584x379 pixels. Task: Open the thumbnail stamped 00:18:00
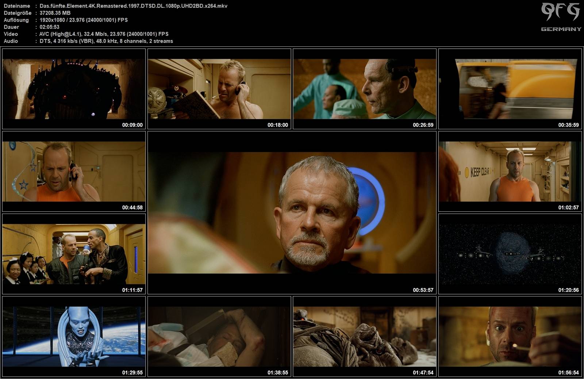click(219, 89)
